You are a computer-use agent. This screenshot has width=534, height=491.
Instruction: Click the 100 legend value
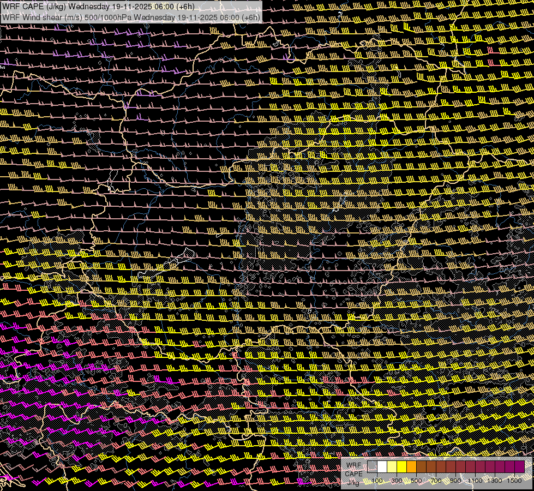click(377, 481)
